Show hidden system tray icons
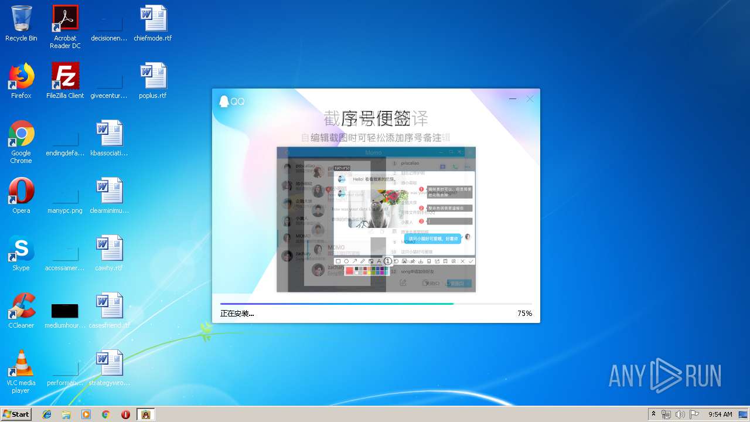The height and width of the screenshot is (422, 750). (653, 414)
